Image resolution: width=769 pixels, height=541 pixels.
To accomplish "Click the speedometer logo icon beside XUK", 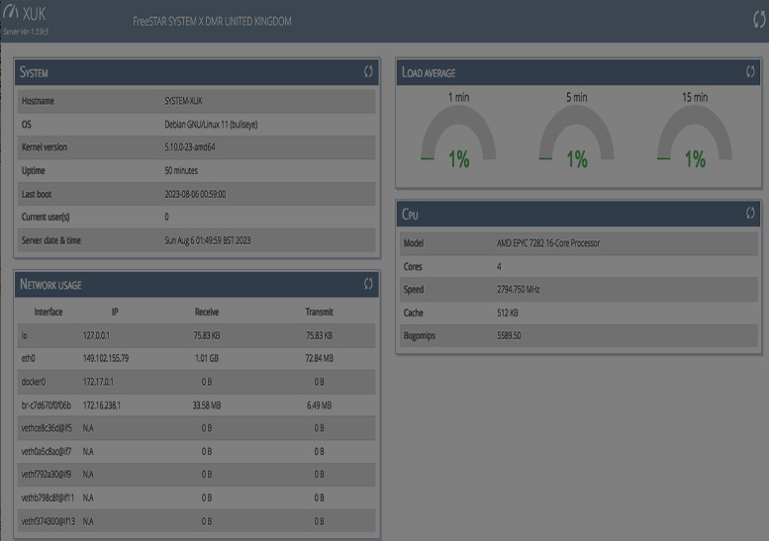I will coord(11,14).
